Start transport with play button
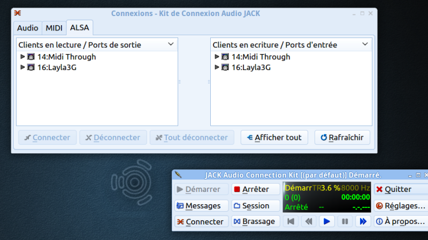The image size is (428, 240). pos(327,221)
